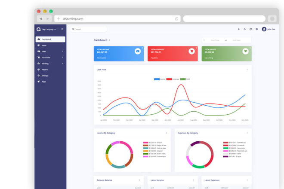Click the akaunting.com address bar
This screenshot has height=189, width=284.
pos(117,18)
